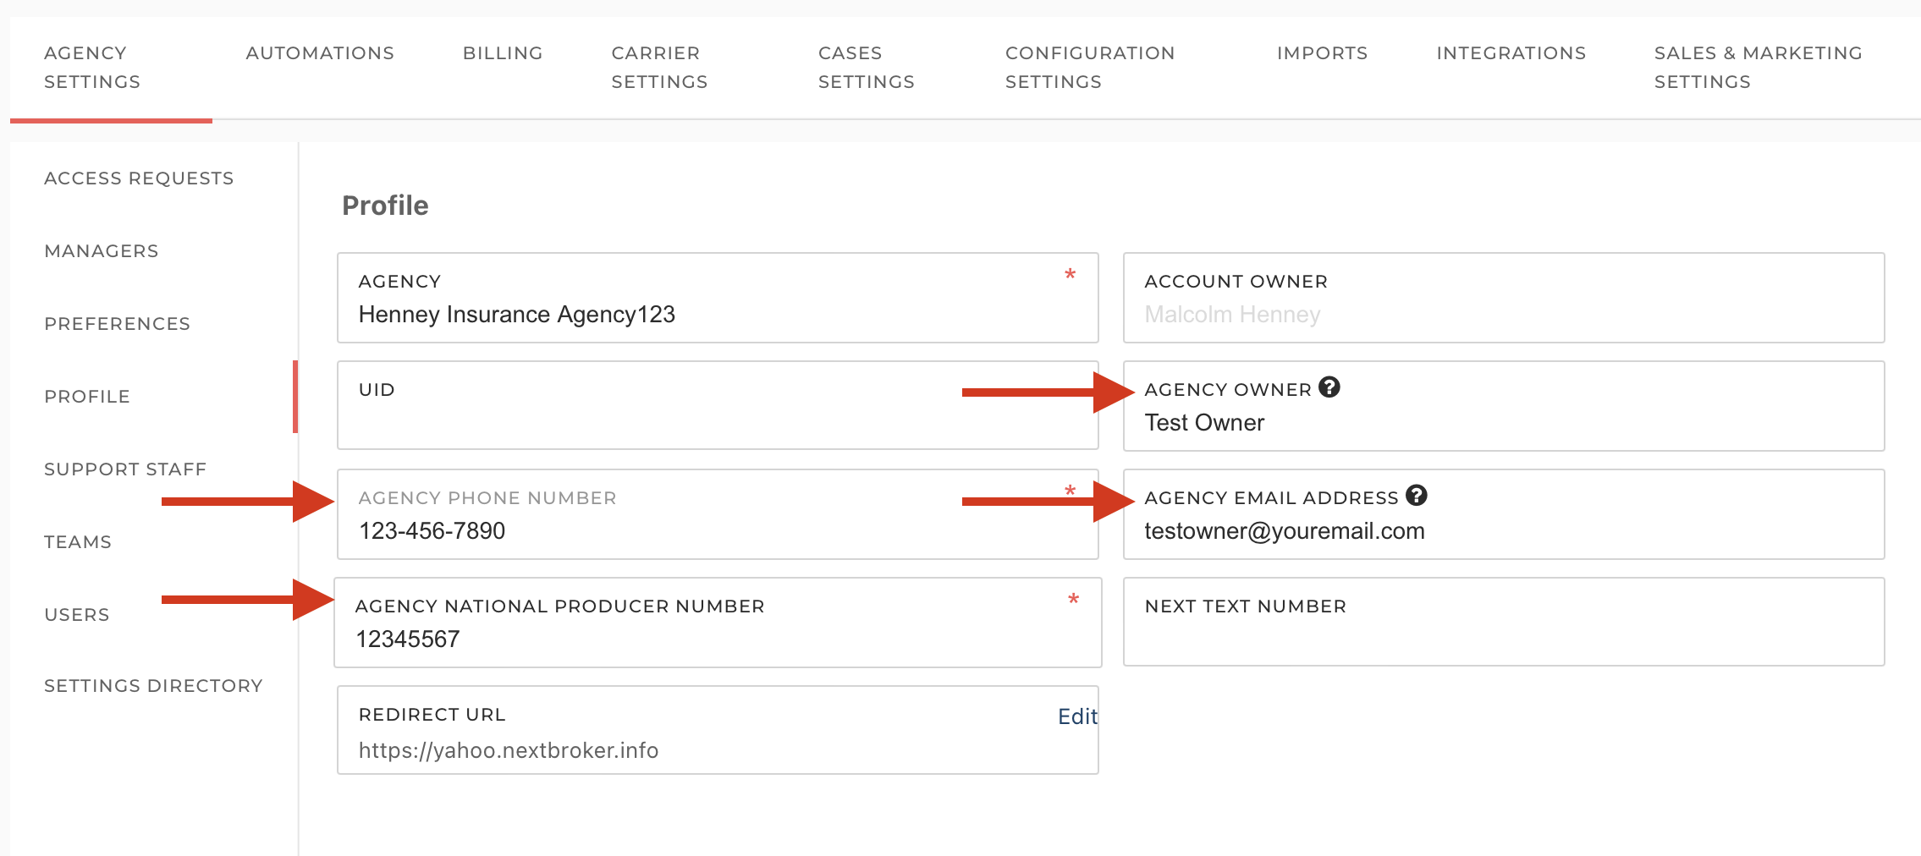Select Users in the sidebar
1921x856 pixels.
click(77, 615)
